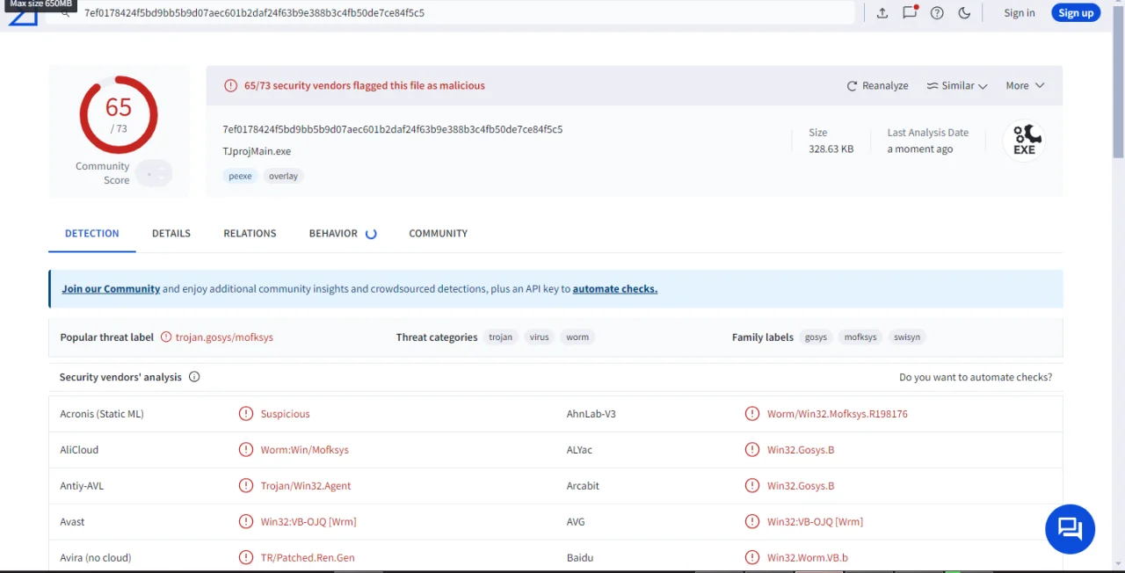Click the a moment ago analysis date
Screen dimensions: 1125x573
920,149
